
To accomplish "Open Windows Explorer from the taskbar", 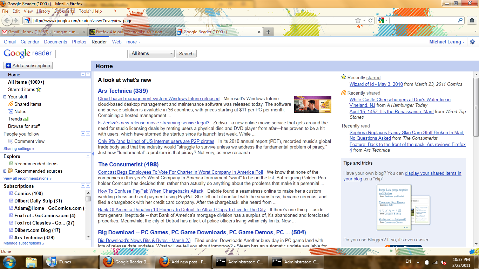I will point(32,262).
